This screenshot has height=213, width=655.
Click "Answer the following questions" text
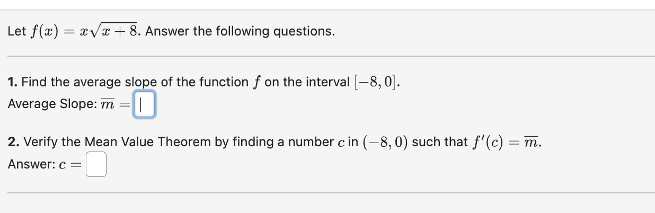pyautogui.click(x=240, y=32)
